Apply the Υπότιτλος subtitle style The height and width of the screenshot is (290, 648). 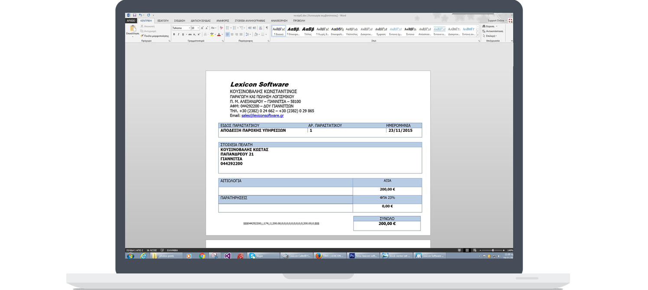(352, 31)
